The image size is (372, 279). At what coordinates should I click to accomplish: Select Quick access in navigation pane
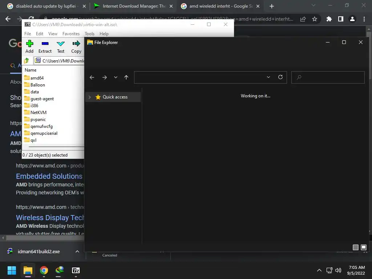113,97
